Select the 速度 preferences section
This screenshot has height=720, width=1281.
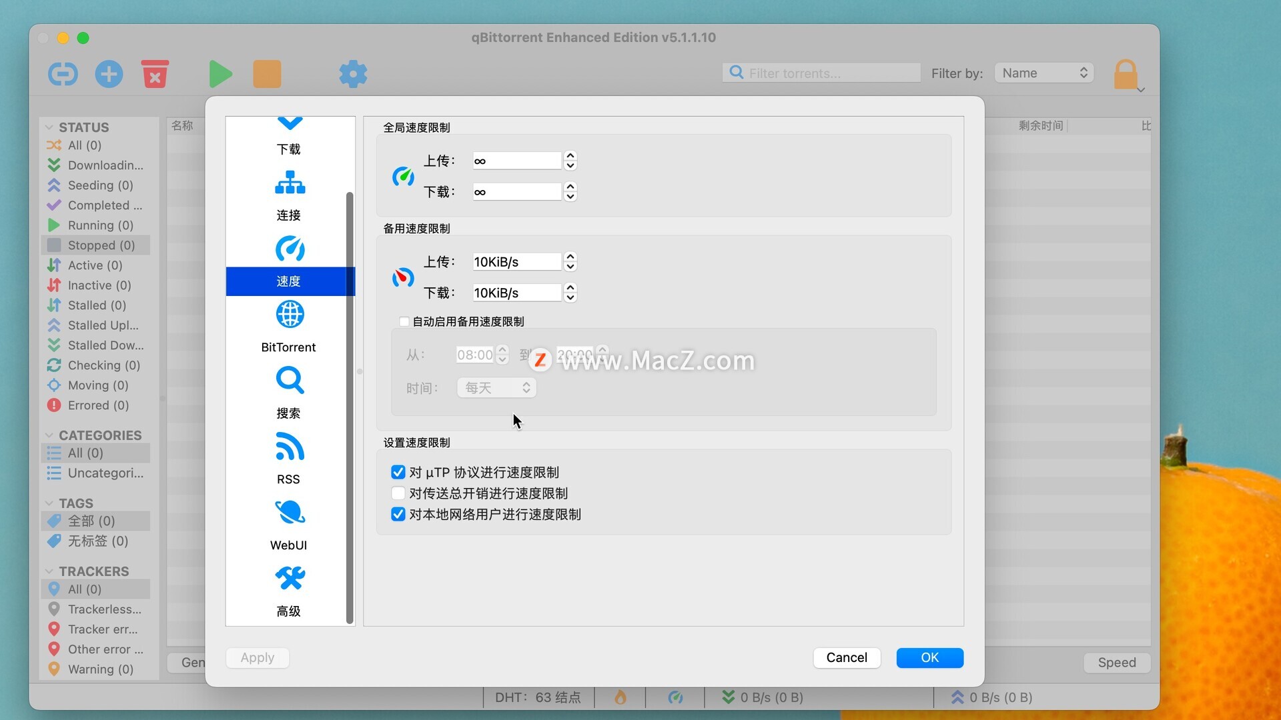[289, 264]
